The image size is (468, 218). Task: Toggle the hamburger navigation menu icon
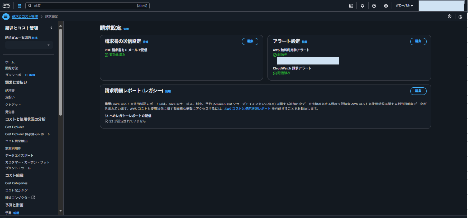pyautogui.click(x=6, y=17)
